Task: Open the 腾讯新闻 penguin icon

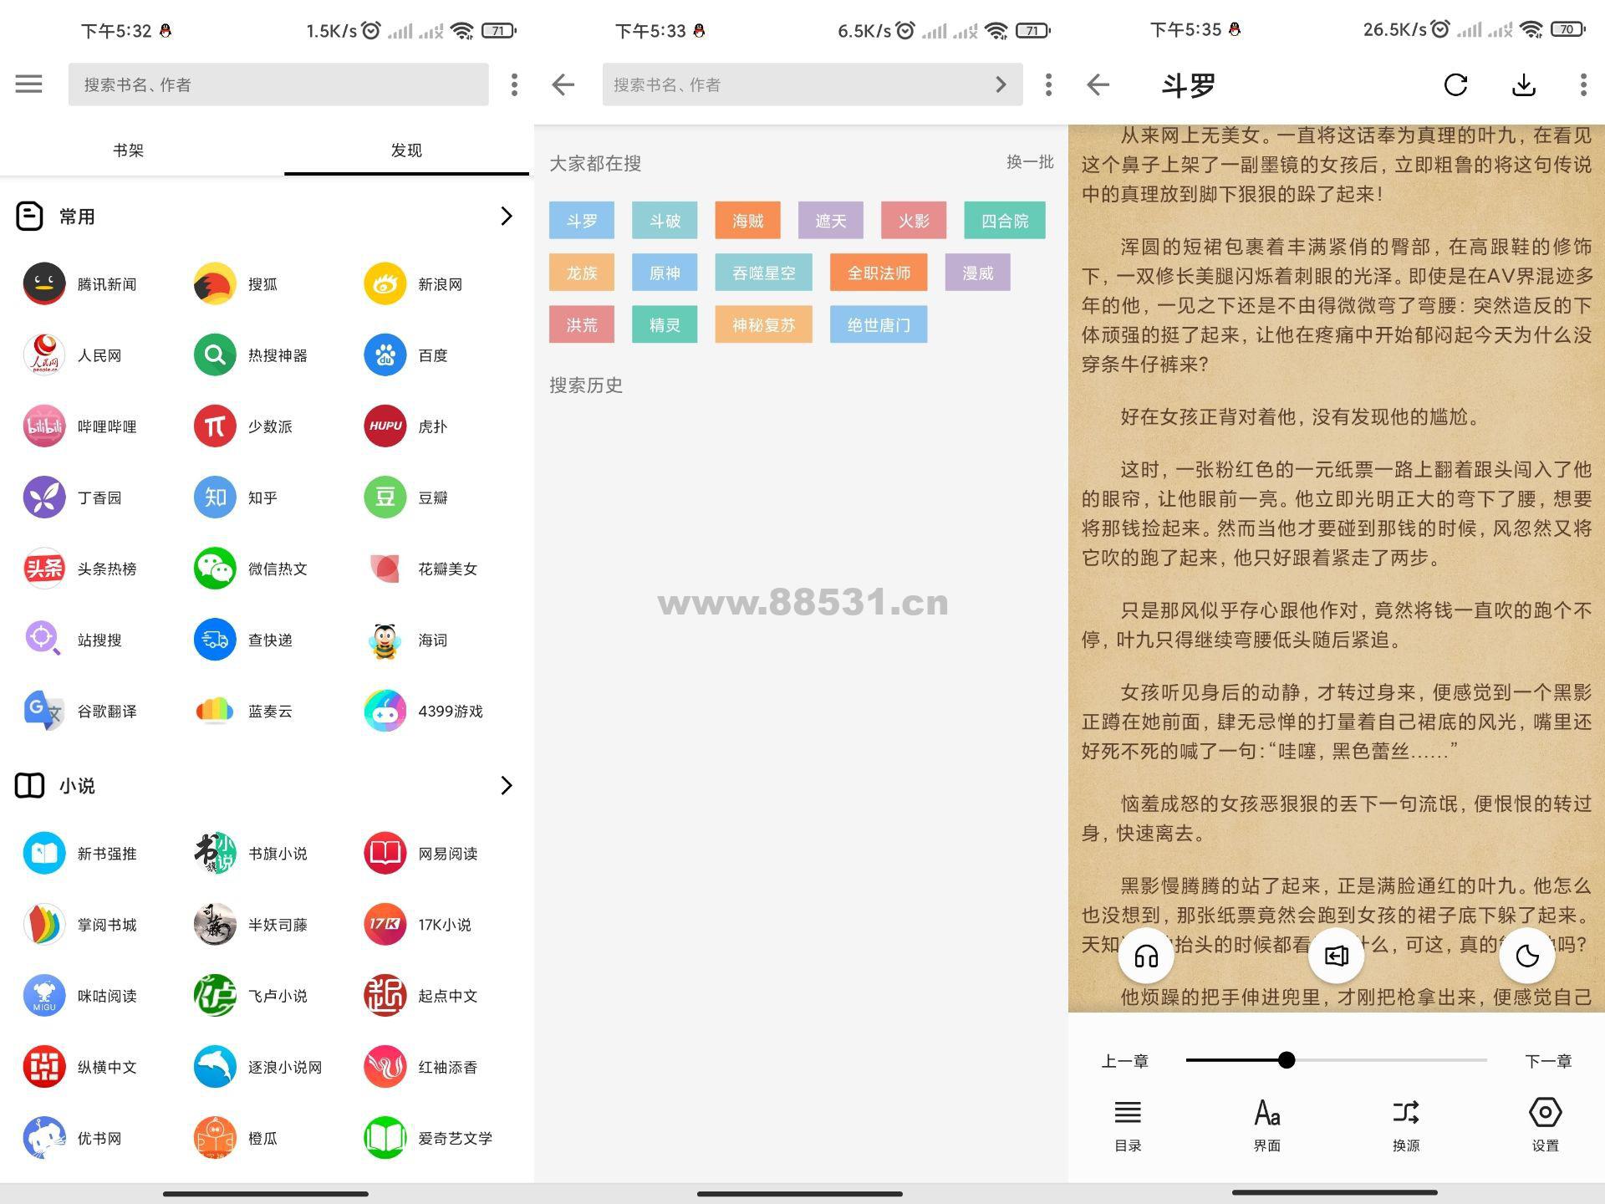Action: (x=44, y=284)
